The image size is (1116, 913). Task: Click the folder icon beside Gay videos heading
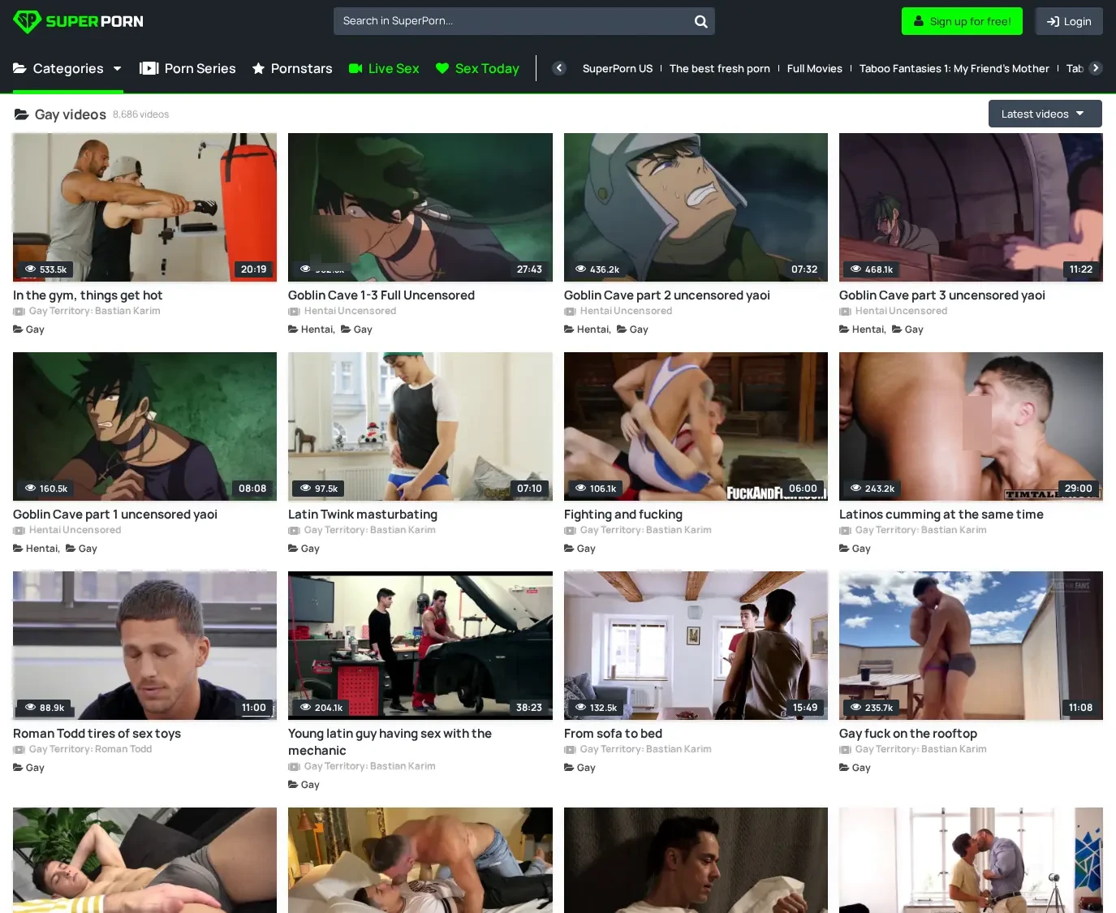[22, 114]
